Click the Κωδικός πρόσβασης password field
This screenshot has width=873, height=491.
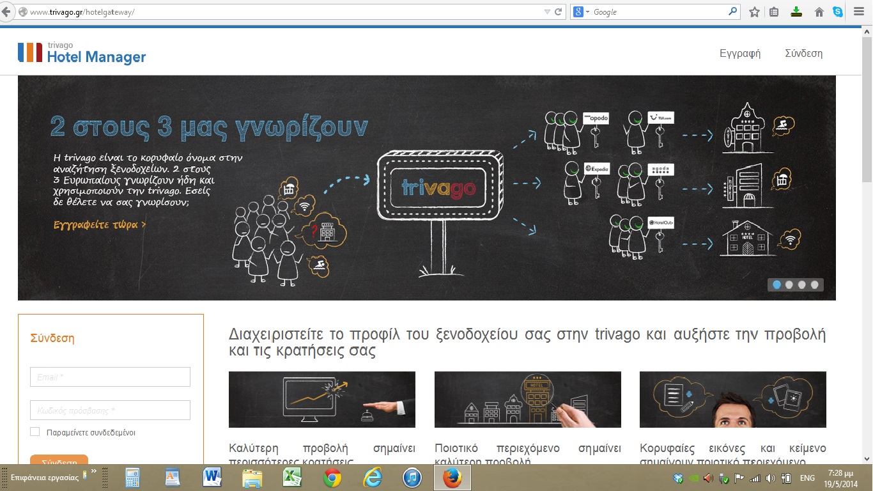click(x=110, y=410)
